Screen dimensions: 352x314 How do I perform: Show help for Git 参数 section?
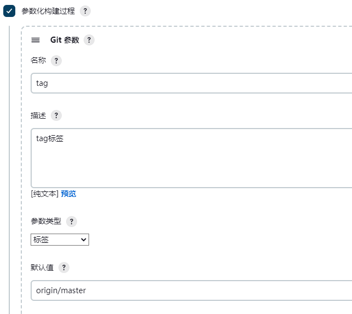[x=89, y=40]
